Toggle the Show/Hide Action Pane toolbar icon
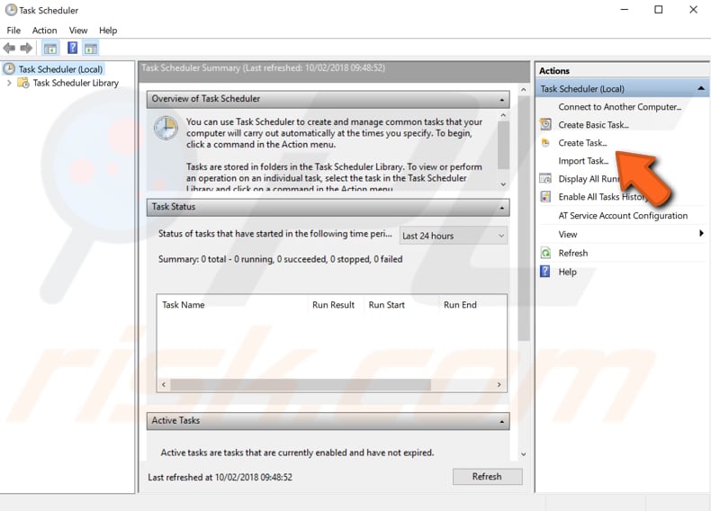The image size is (711, 511). pos(91,48)
